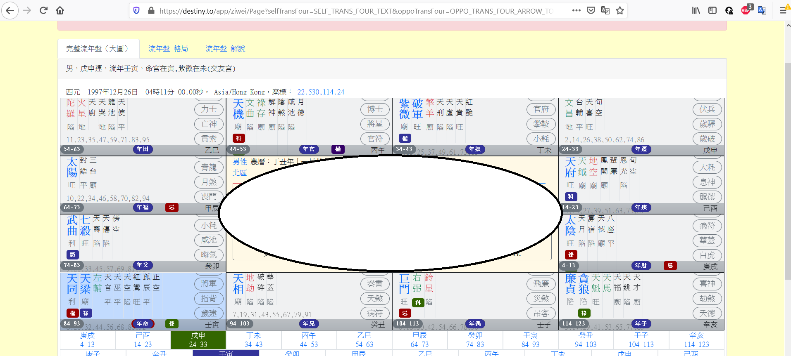
Task: Show the sidebars panel icon
Action: click(x=712, y=11)
